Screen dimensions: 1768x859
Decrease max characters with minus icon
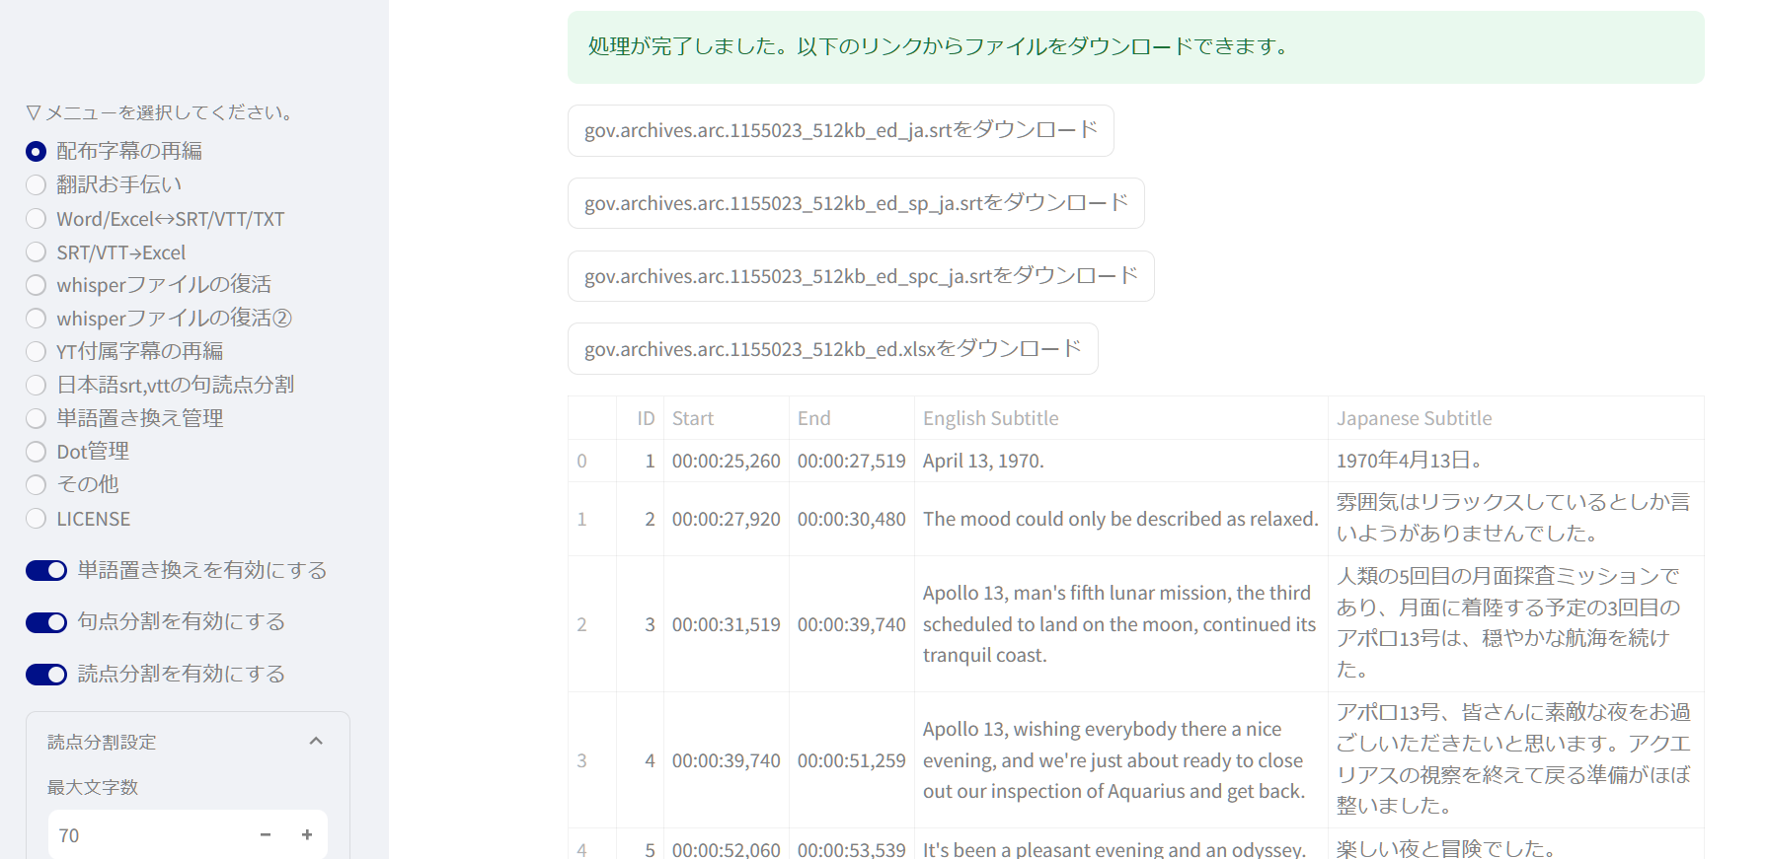pos(266,835)
